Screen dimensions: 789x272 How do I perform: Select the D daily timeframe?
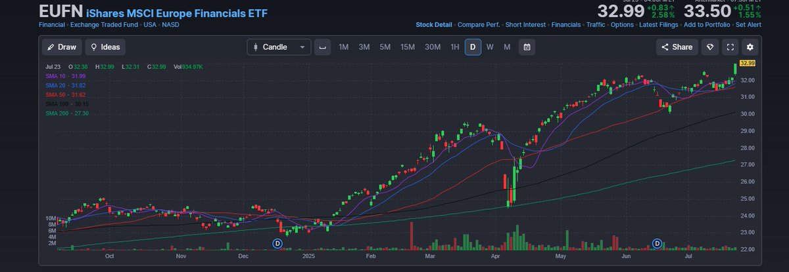coord(473,47)
